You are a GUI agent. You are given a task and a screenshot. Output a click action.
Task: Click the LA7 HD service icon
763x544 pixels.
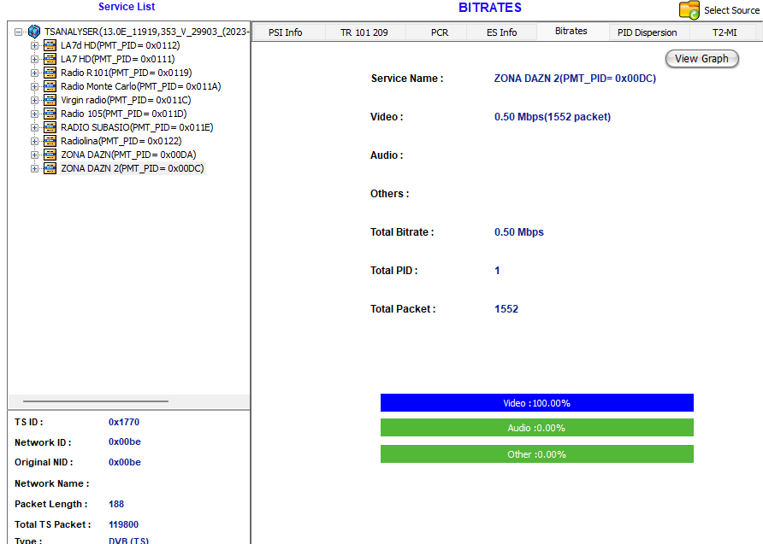pos(50,59)
